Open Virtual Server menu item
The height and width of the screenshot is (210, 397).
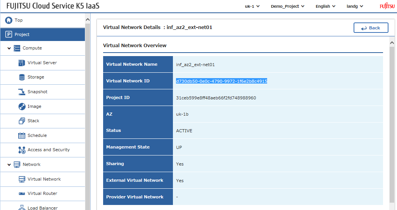(43, 63)
